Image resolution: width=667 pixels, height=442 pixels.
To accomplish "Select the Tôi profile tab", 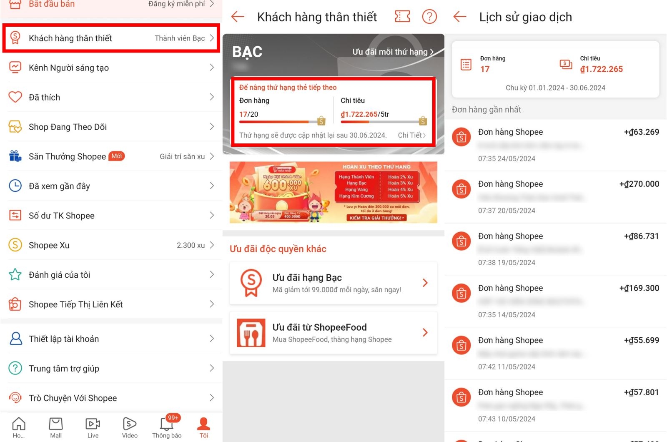I will click(x=204, y=427).
